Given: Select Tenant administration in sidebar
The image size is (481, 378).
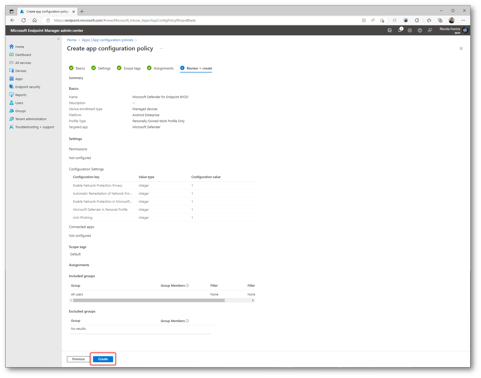Looking at the screenshot, I should coord(31,119).
